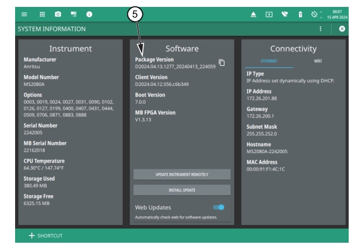The width and height of the screenshot is (360, 249).
Task: Click the download-to-device icon
Action: pos(269,14)
